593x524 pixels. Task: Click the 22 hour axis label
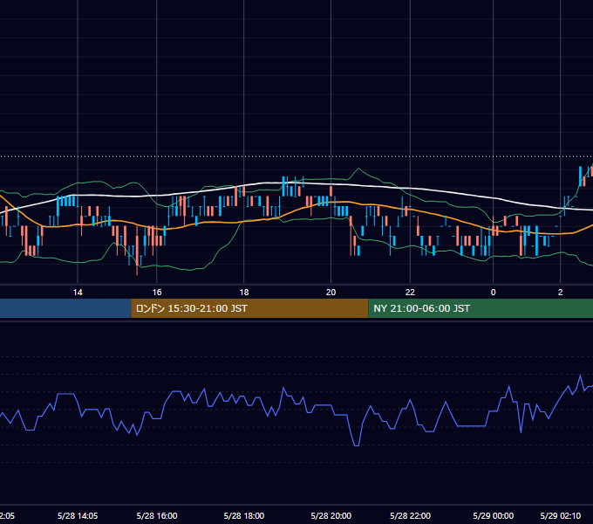[x=410, y=293]
